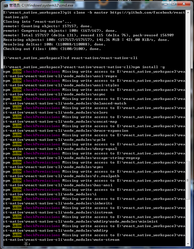Click the path ending "inherits"
This screenshot has height=249, width=194.
click(x=58, y=203)
